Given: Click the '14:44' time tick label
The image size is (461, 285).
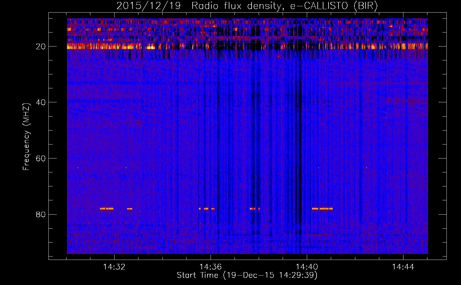Looking at the screenshot, I should point(403,267).
